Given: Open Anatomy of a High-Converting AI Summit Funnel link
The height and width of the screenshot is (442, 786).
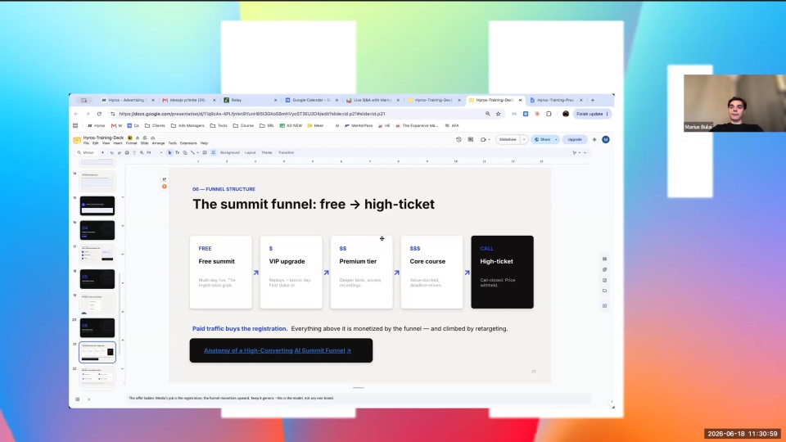Looking at the screenshot, I should 278,350.
